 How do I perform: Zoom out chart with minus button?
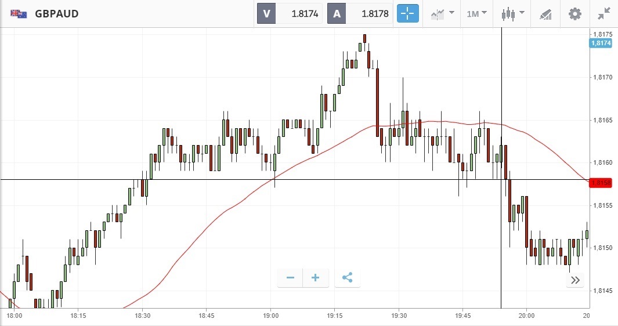click(x=290, y=278)
